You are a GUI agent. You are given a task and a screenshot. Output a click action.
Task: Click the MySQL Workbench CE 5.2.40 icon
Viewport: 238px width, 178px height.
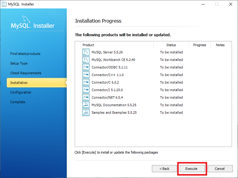[86, 60]
